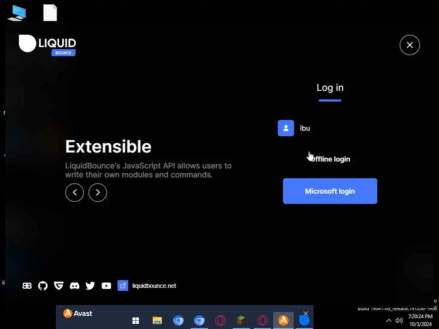
Task: Open the GitHub link icon
Action: pos(43,286)
